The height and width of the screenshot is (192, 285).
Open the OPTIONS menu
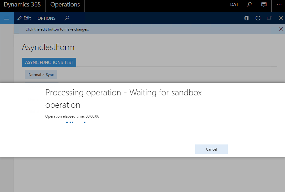click(x=46, y=18)
